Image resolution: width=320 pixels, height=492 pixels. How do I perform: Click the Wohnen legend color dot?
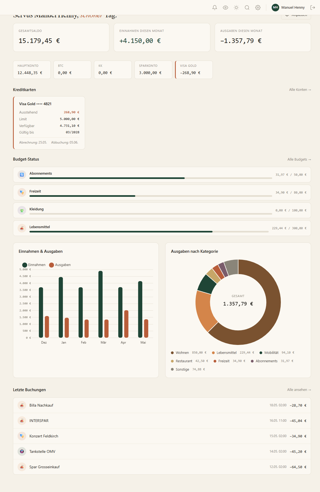172,353
